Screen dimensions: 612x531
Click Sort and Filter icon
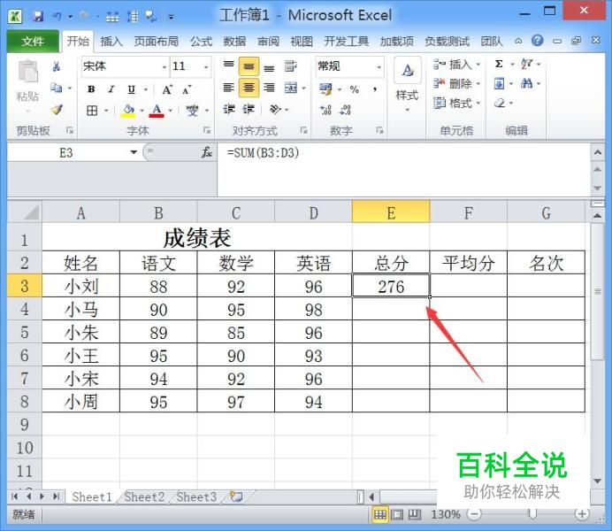point(527,64)
